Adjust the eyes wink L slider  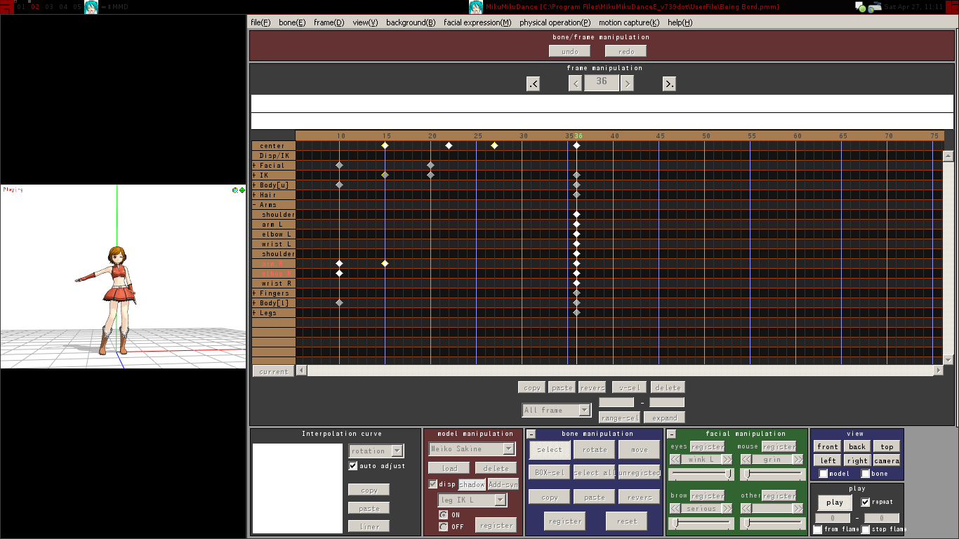pos(701,474)
